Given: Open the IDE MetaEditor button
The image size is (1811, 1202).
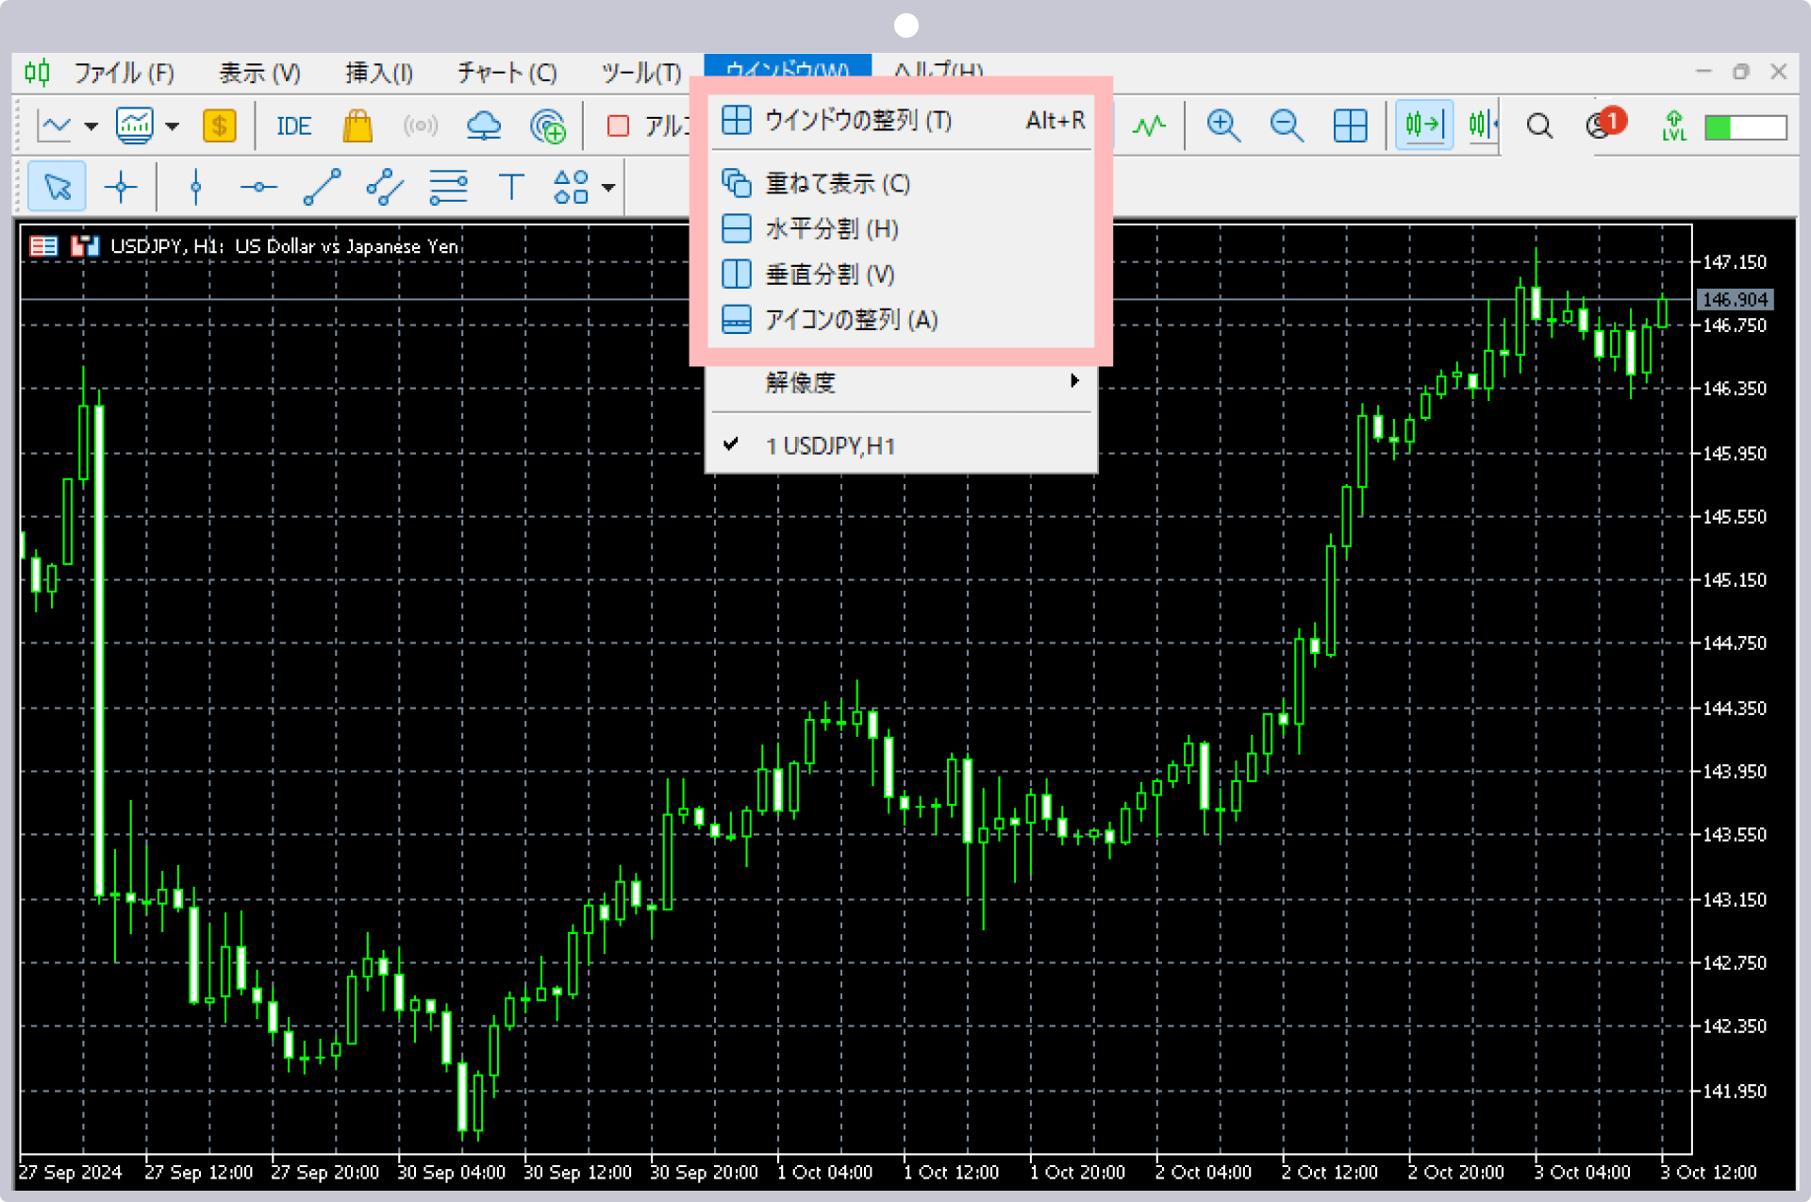Looking at the screenshot, I should click(x=293, y=126).
